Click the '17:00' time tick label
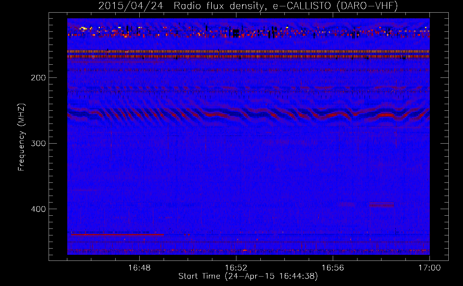463x286 pixels. pyautogui.click(x=430, y=268)
